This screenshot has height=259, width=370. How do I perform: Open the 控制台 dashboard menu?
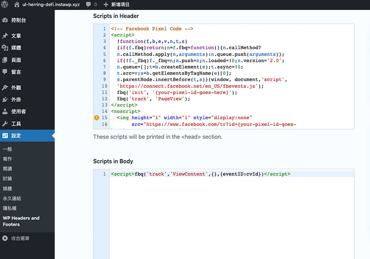(x=18, y=20)
